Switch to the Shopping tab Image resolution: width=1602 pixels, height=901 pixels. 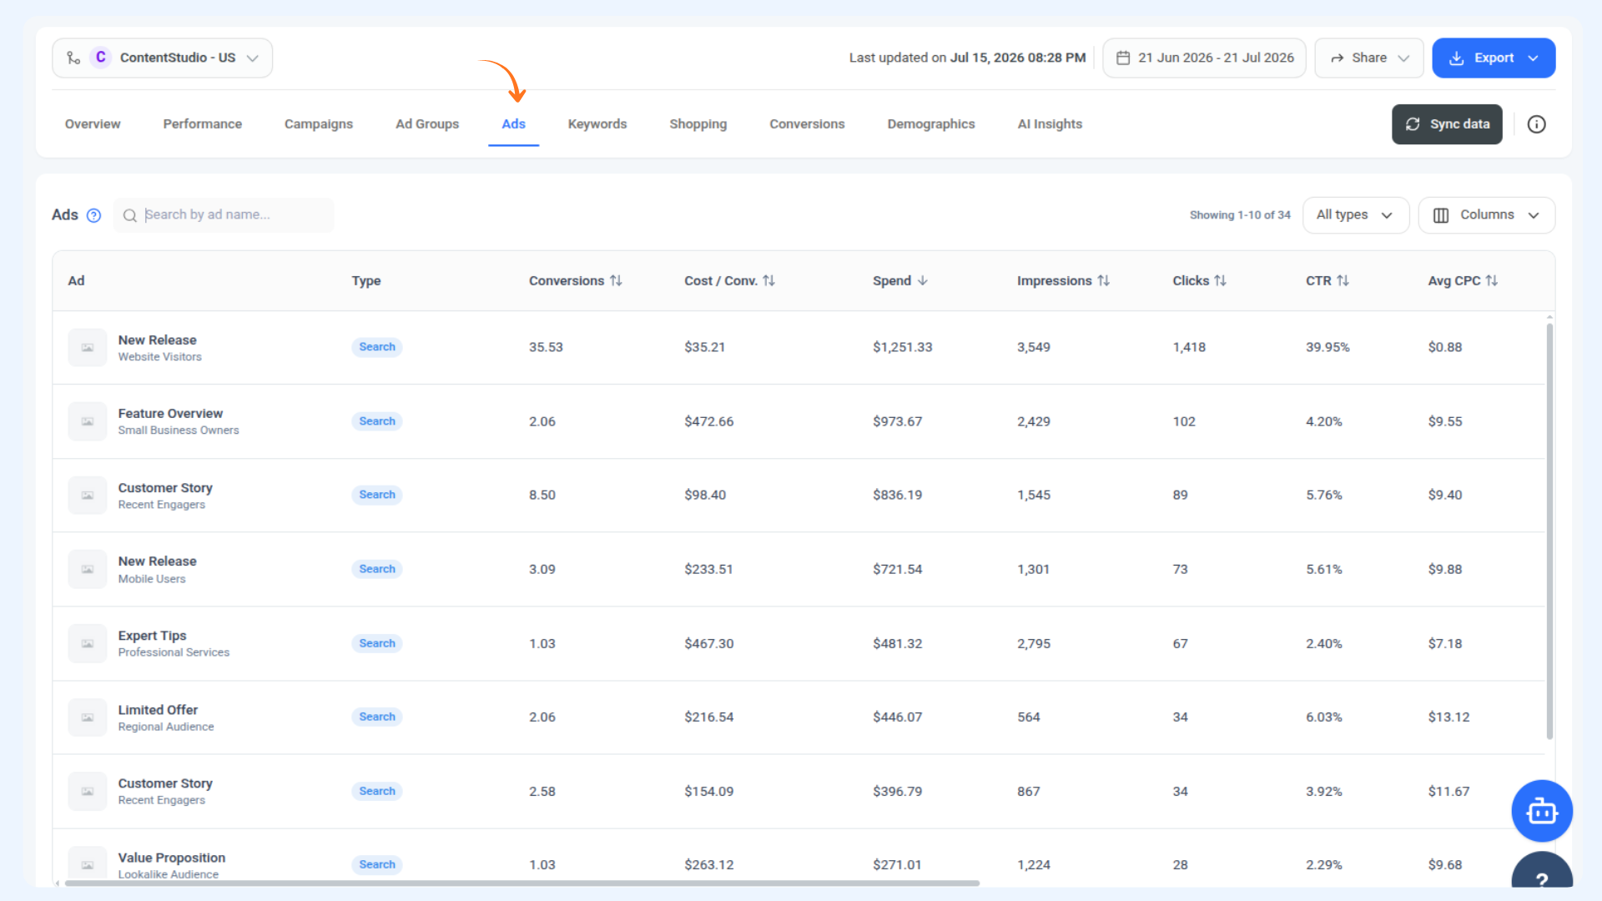(698, 124)
